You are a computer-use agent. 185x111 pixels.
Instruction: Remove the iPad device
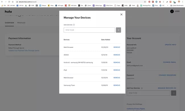point(117,70)
